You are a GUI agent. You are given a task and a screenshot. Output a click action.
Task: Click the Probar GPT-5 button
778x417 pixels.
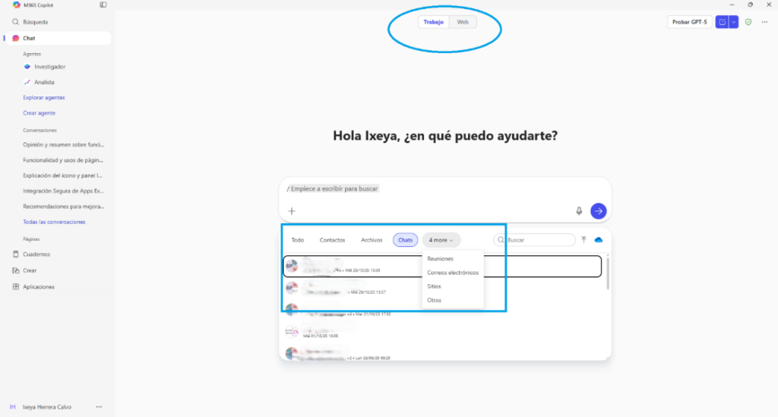pos(689,22)
